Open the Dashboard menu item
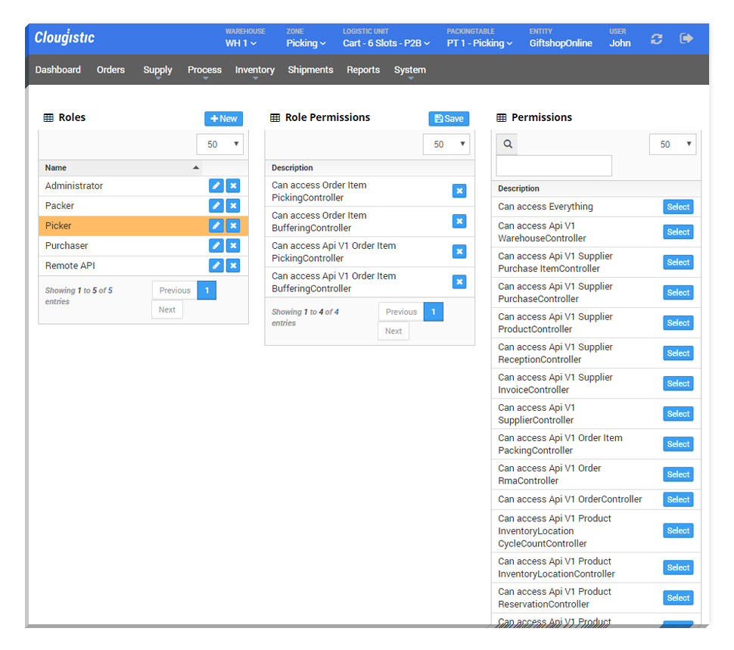Screen dimensions: 734x650 (x=58, y=70)
